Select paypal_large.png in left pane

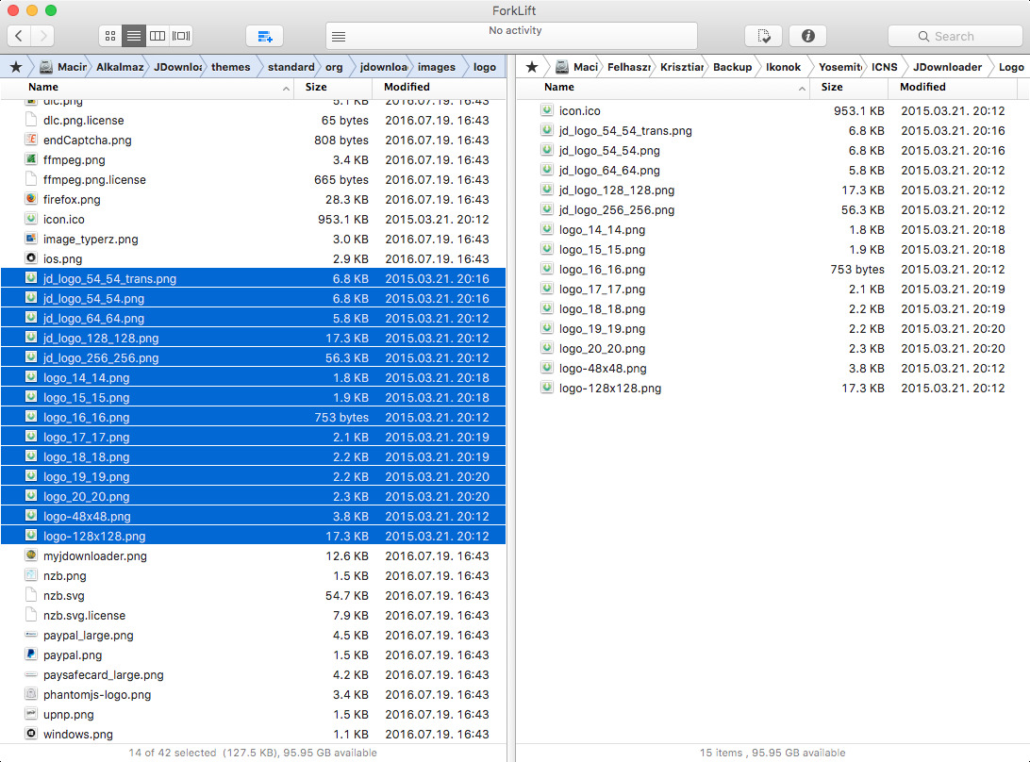[x=254, y=636]
